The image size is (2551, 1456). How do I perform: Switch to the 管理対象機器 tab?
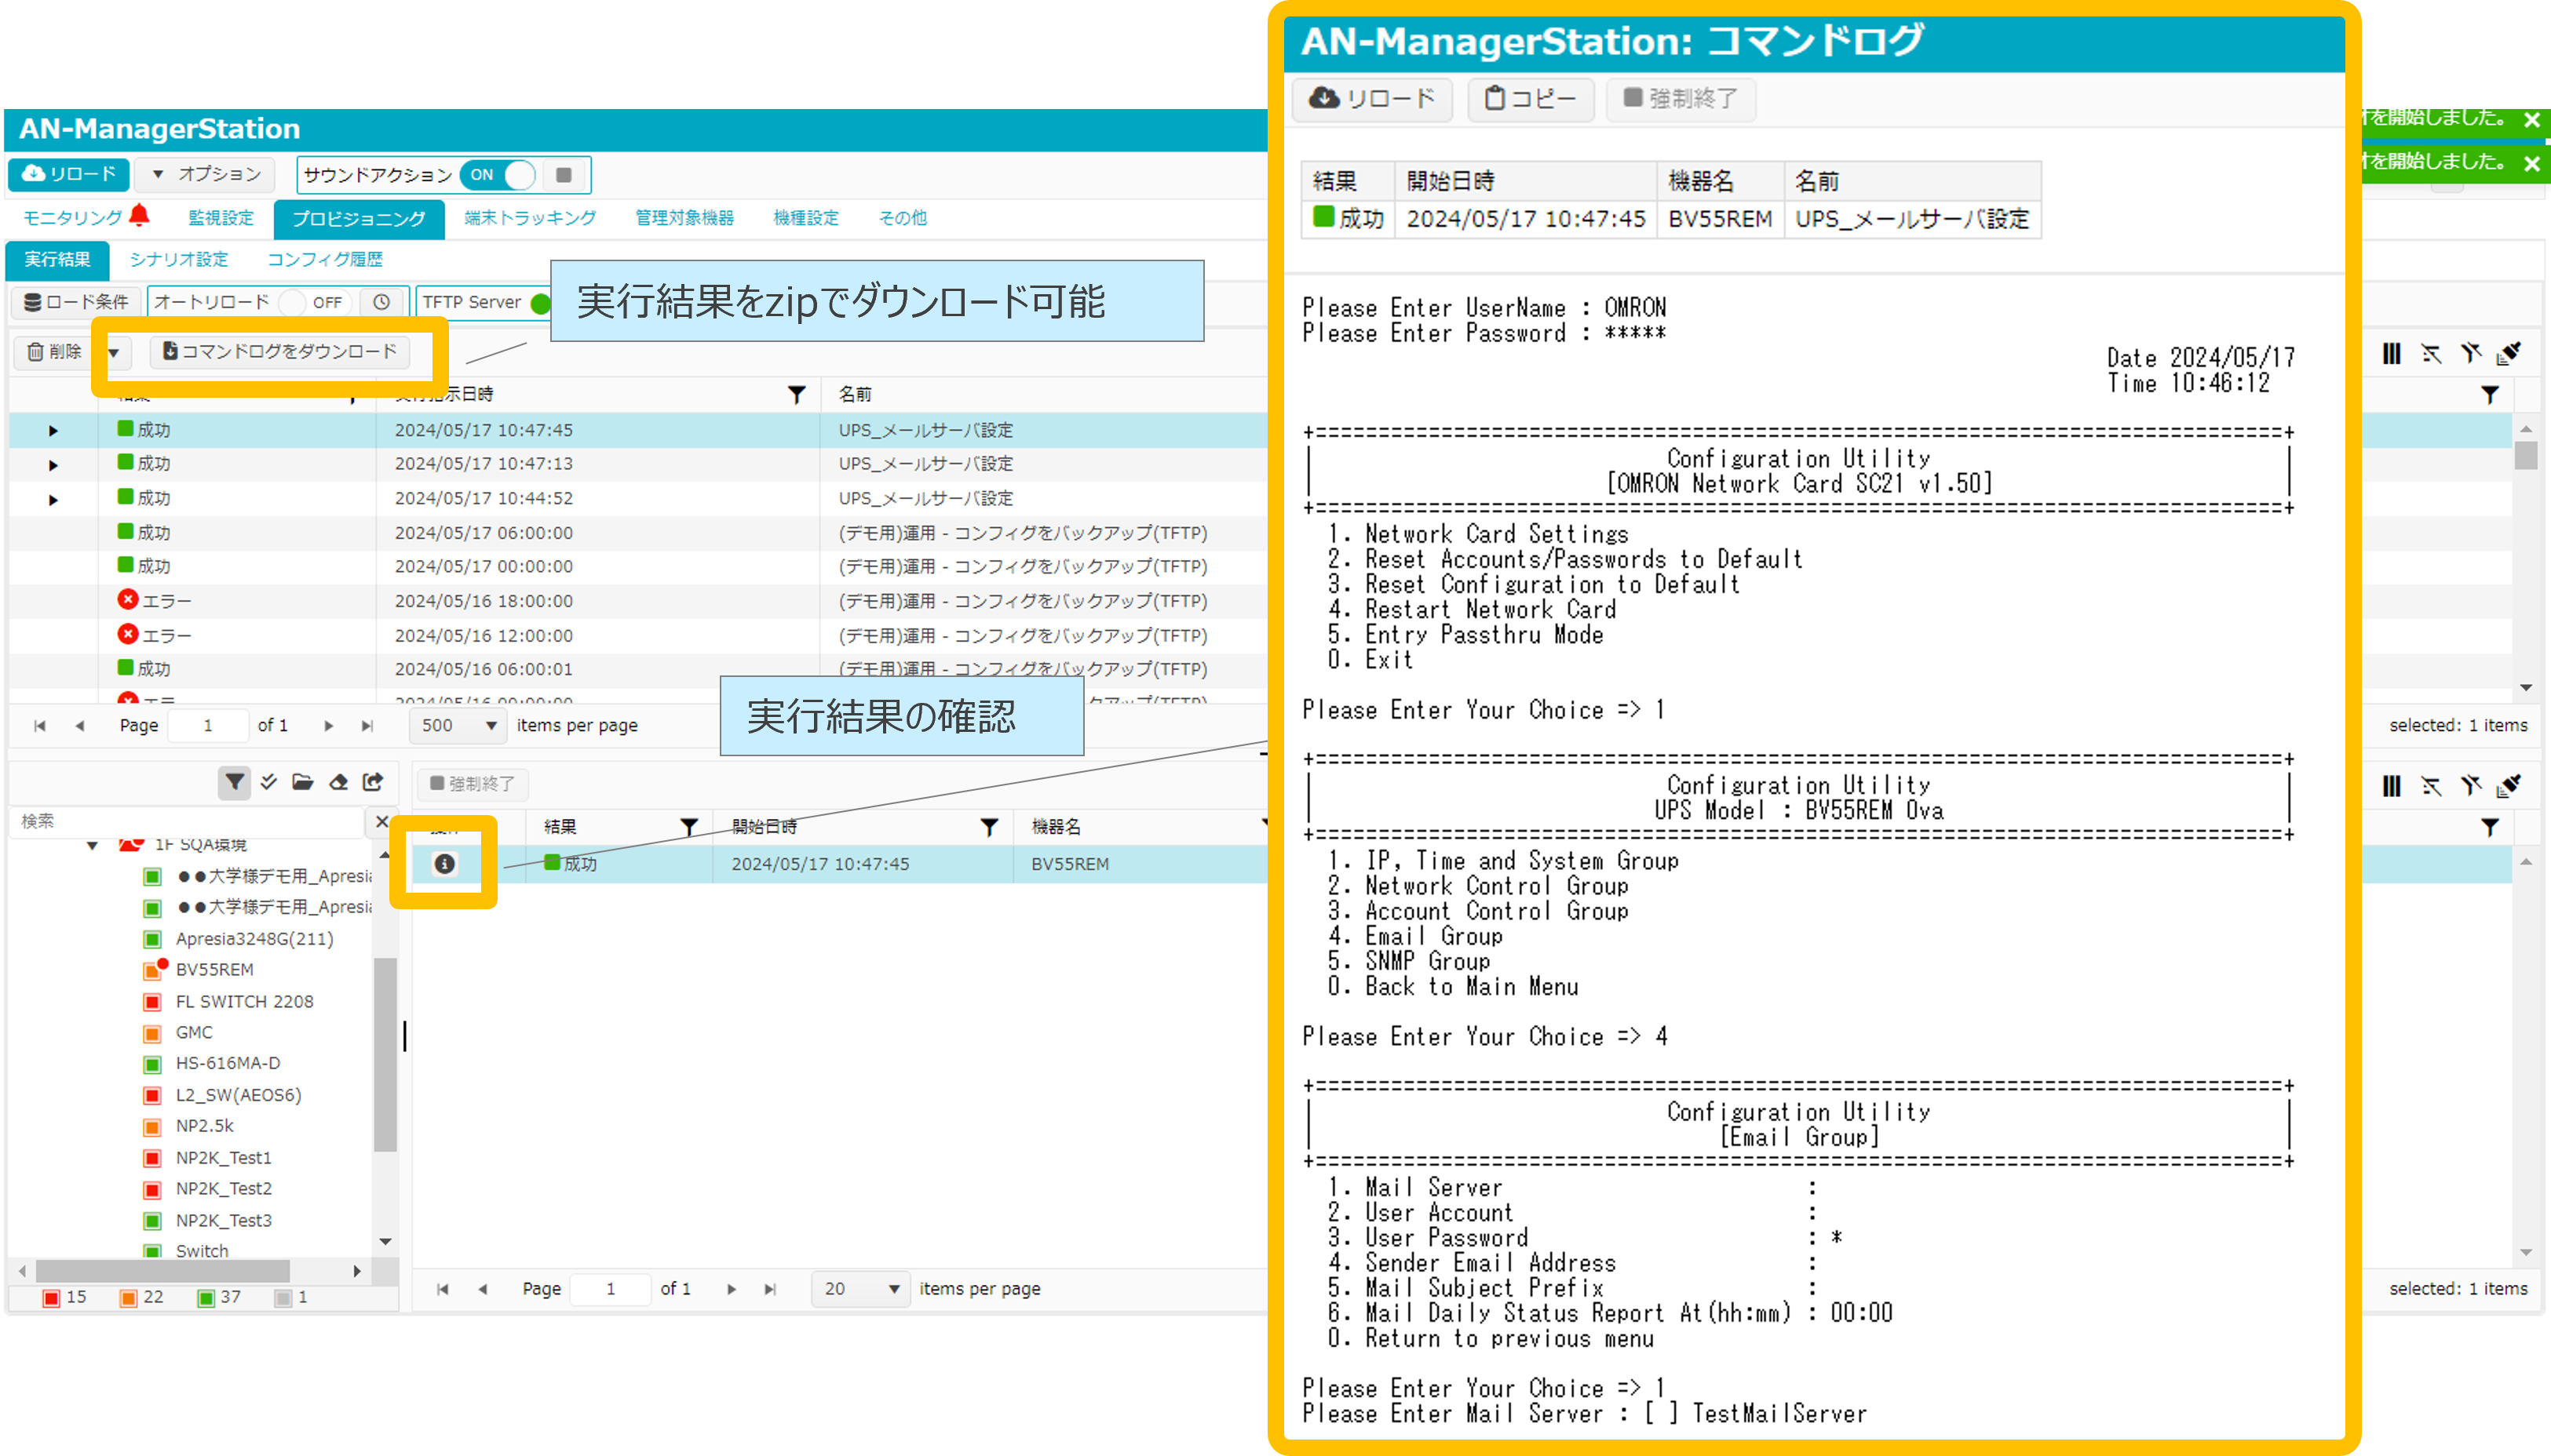684,217
